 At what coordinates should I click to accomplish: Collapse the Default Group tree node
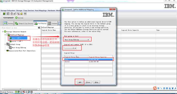(5, 44)
